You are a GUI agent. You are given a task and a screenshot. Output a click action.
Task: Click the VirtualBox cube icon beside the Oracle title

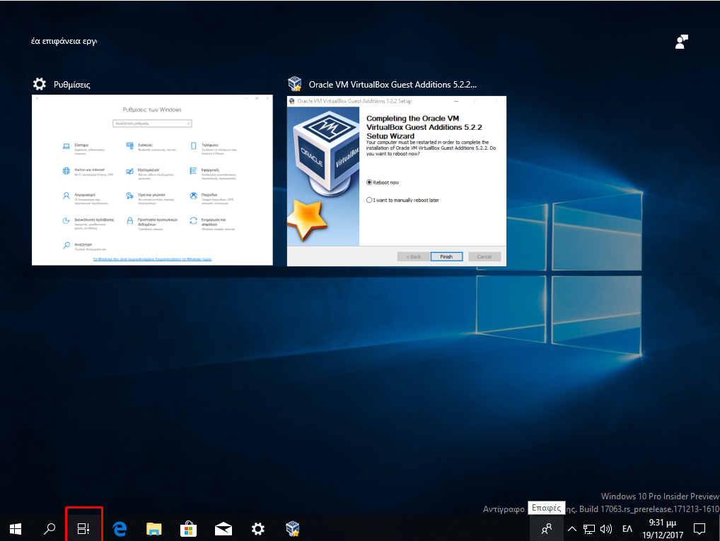(295, 84)
